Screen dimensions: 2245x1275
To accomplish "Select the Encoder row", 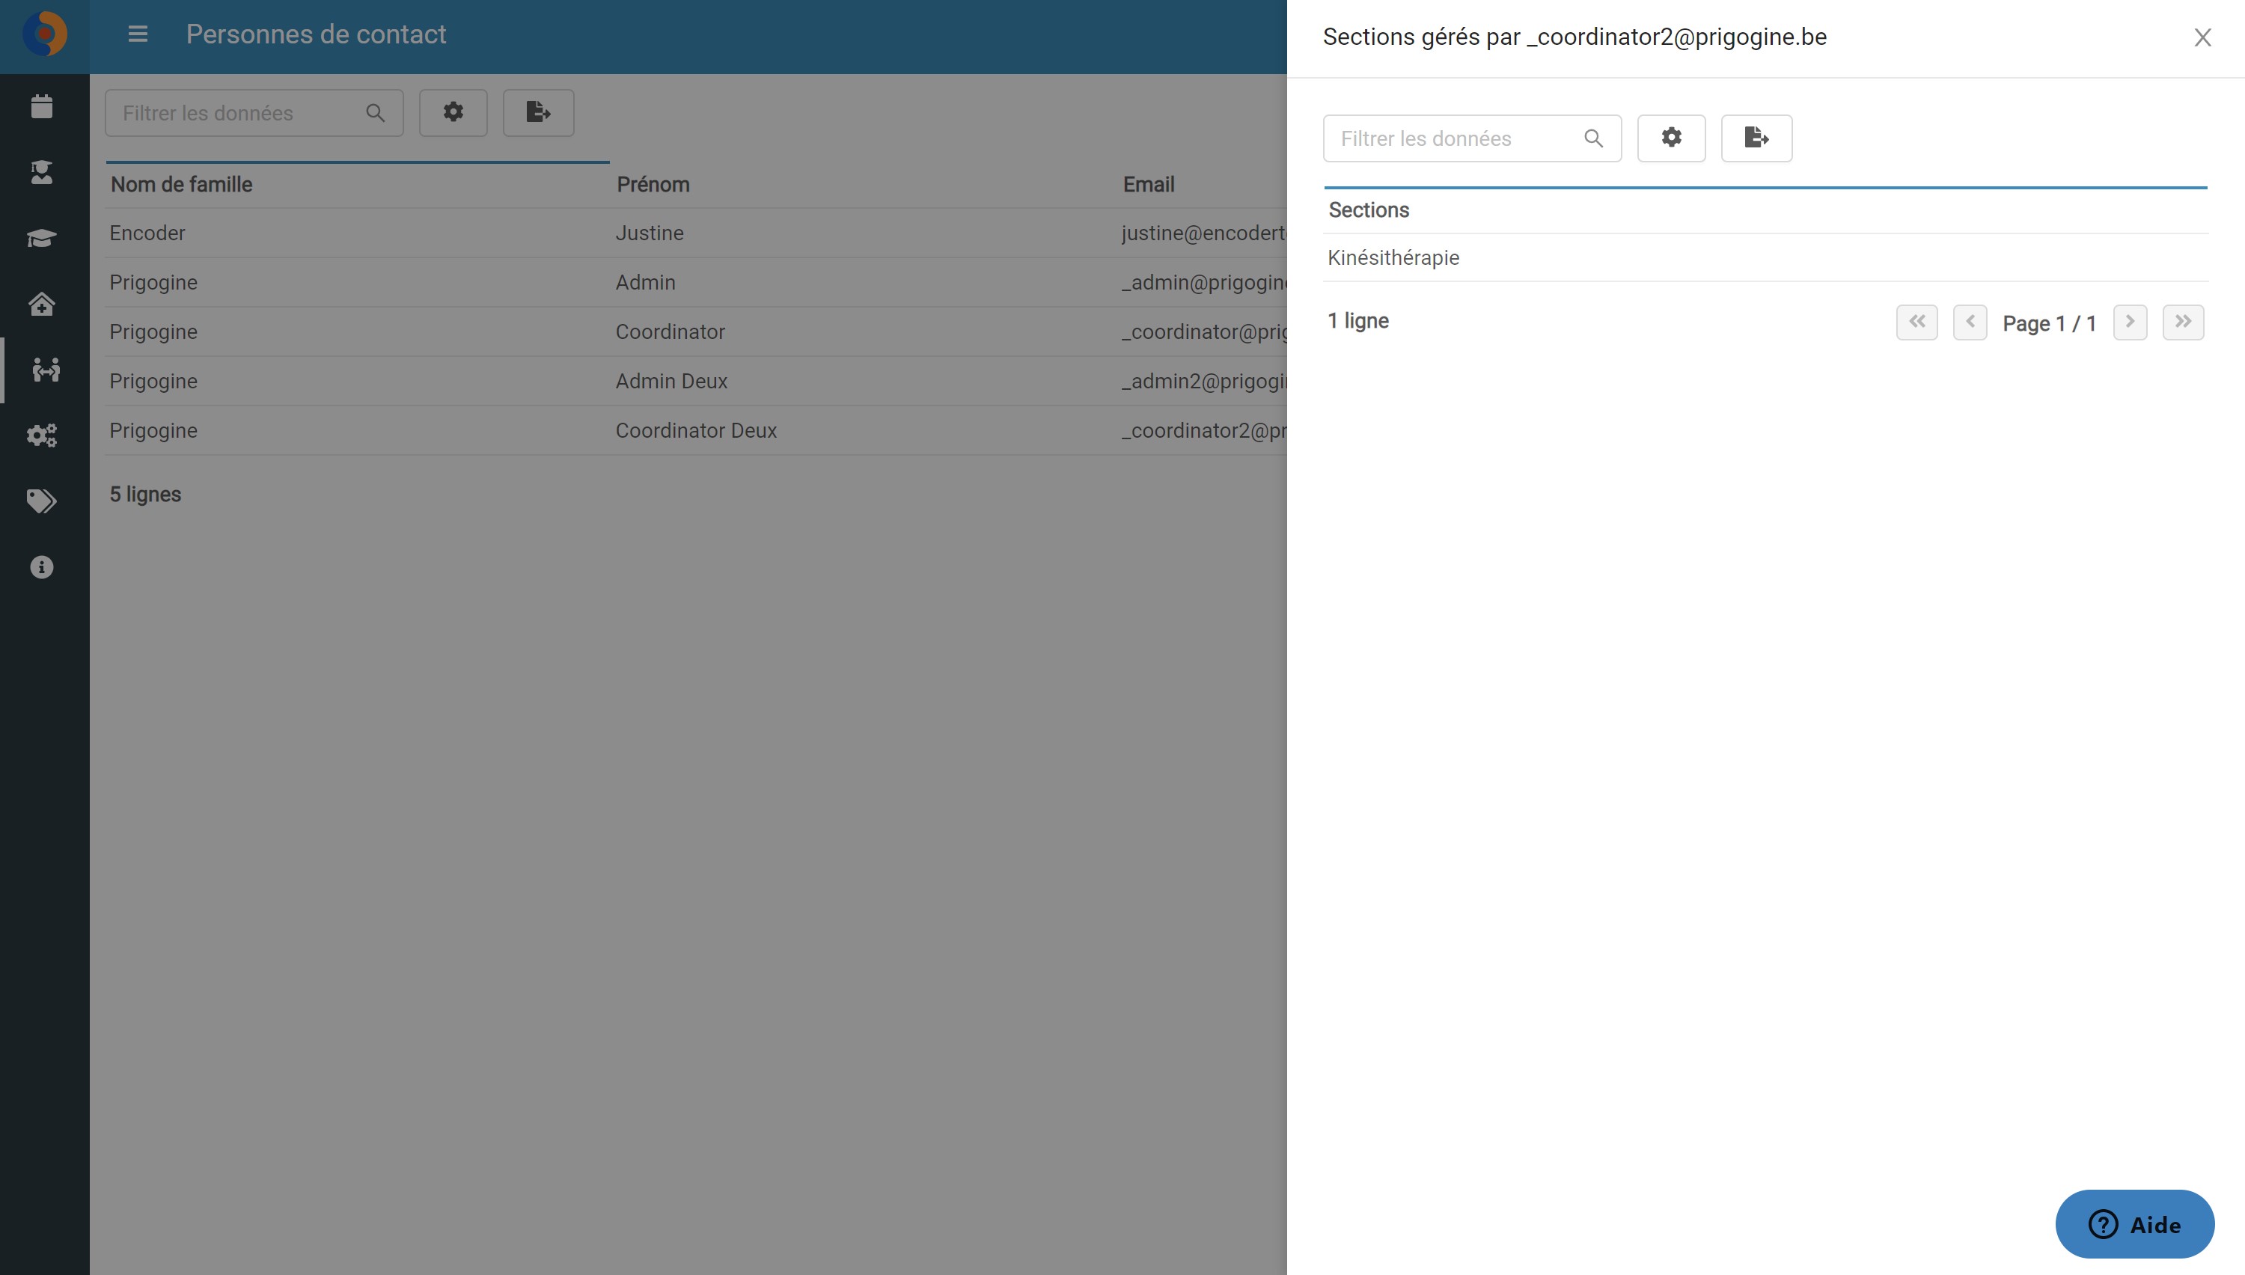I will (696, 233).
